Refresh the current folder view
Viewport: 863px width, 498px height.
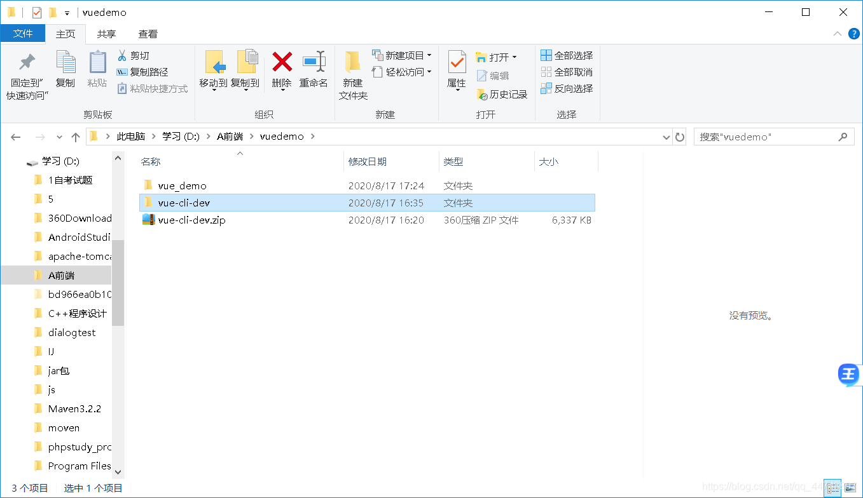coord(680,137)
